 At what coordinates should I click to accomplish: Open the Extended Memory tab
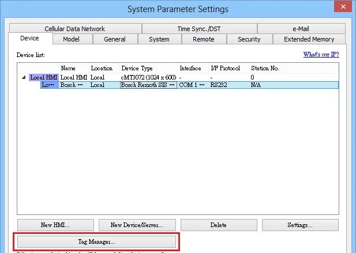point(309,39)
